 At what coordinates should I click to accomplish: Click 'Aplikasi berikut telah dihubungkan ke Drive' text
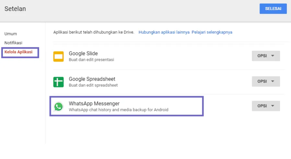pyautogui.click(x=94, y=32)
